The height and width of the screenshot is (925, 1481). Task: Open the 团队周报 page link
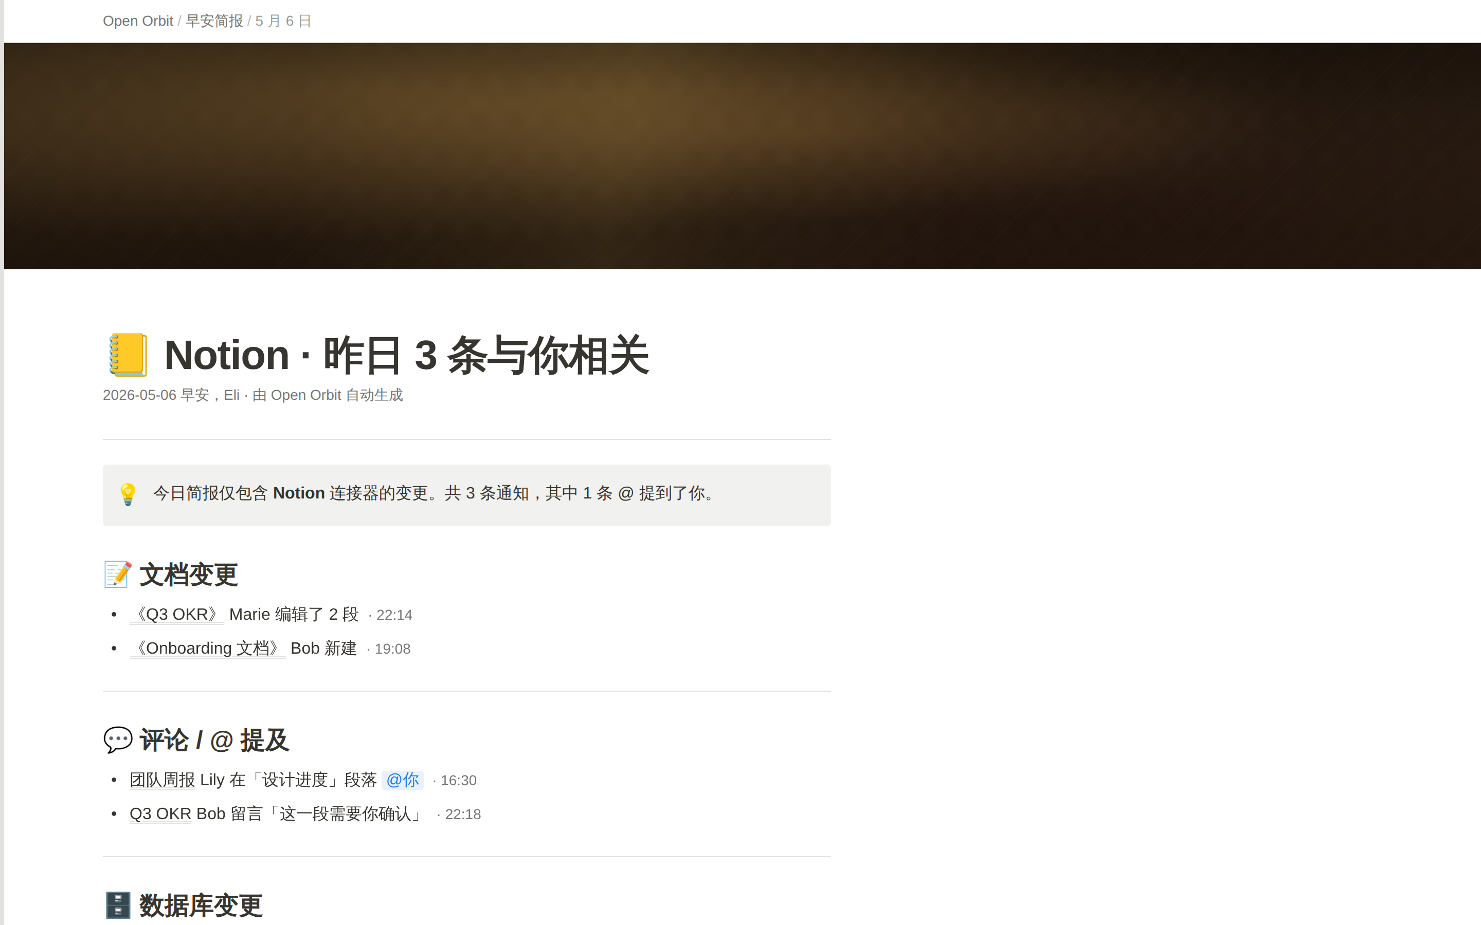tap(162, 780)
